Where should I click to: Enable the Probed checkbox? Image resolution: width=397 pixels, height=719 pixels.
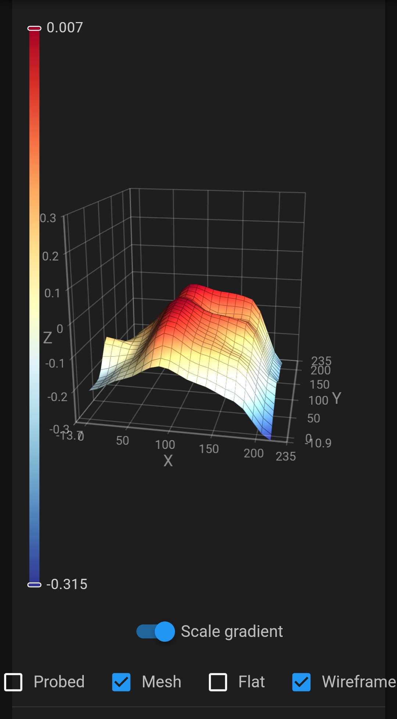click(13, 682)
